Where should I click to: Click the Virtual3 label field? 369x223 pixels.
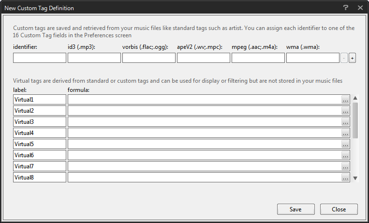(x=40, y=122)
